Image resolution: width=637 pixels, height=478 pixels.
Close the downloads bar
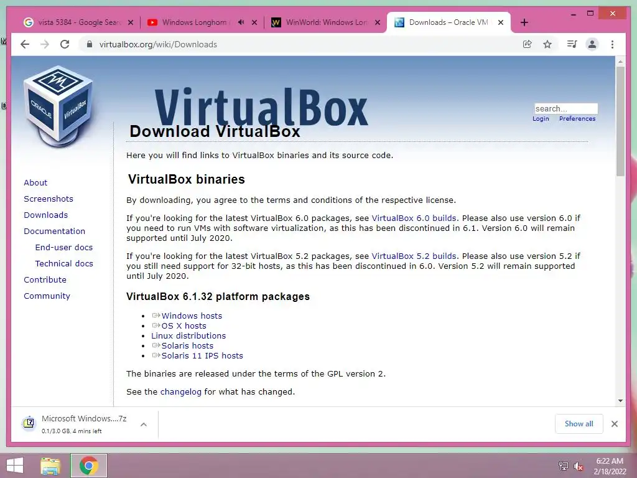coord(614,424)
